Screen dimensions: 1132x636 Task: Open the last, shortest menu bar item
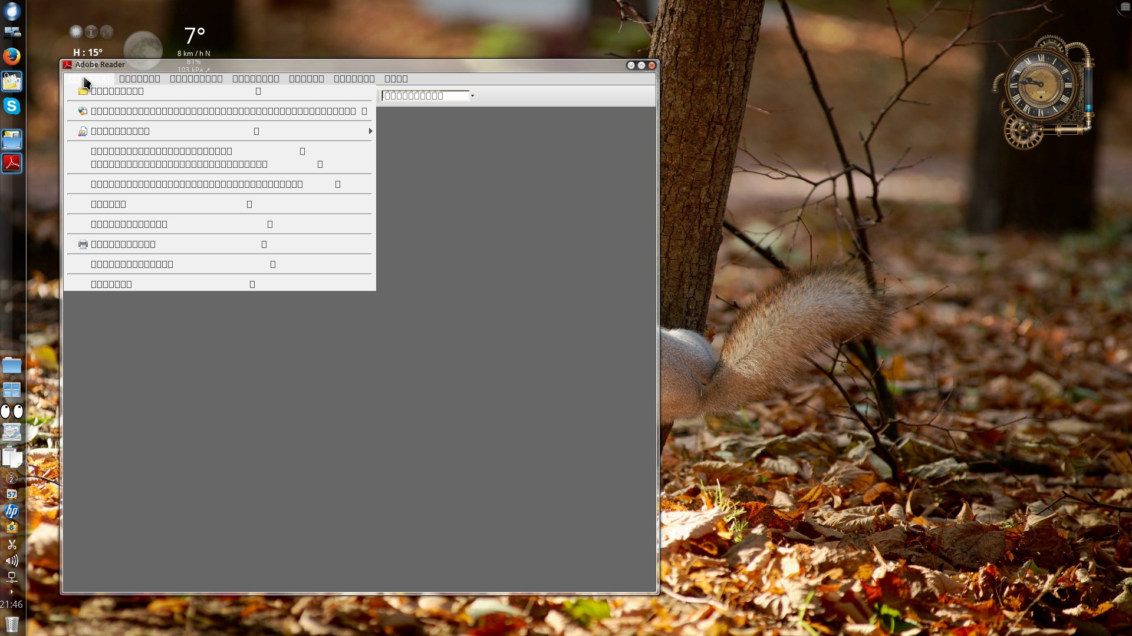[396, 79]
